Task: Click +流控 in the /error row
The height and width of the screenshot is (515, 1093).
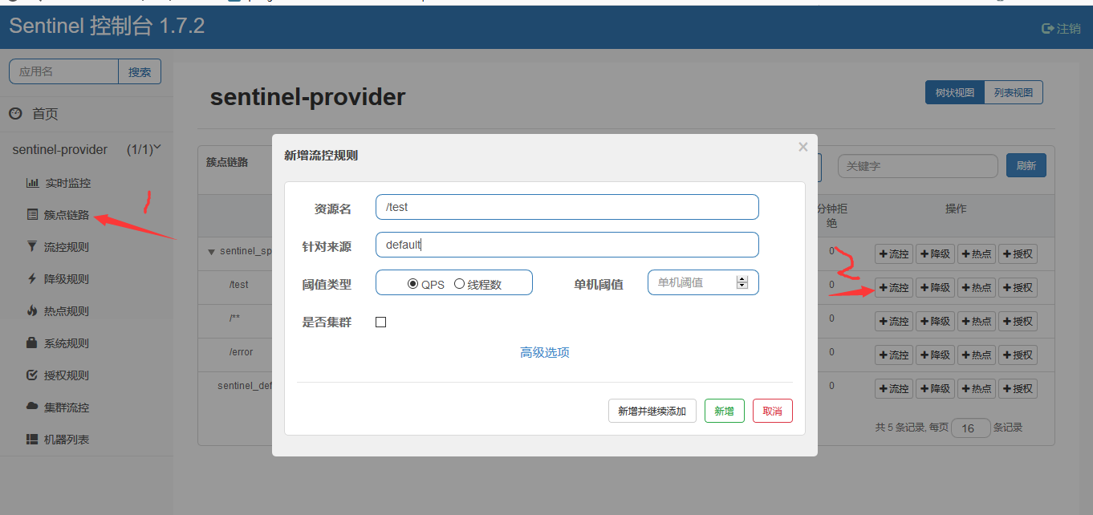Action: click(x=894, y=355)
